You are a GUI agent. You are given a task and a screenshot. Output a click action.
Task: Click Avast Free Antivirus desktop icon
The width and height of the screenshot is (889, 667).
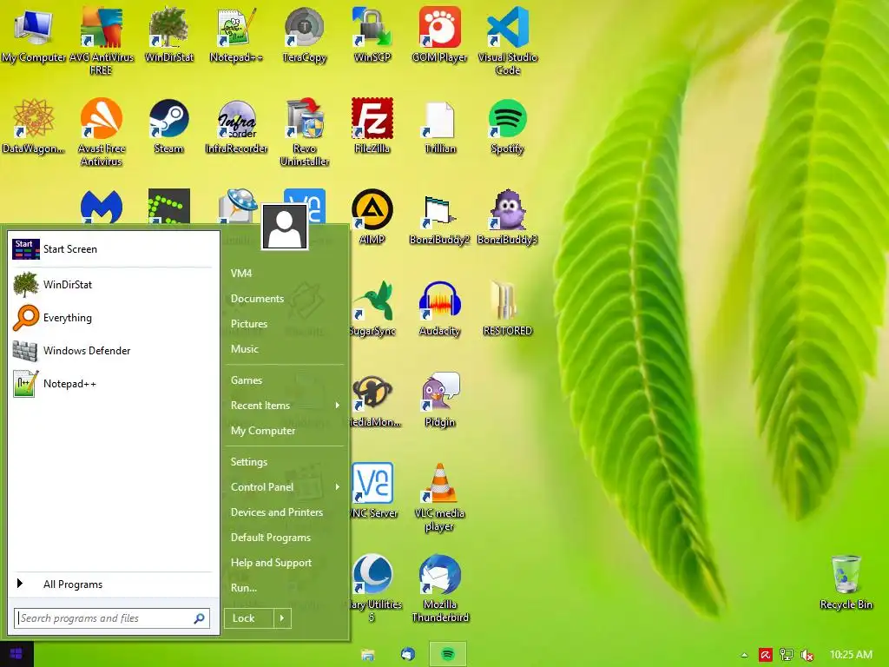101,132
